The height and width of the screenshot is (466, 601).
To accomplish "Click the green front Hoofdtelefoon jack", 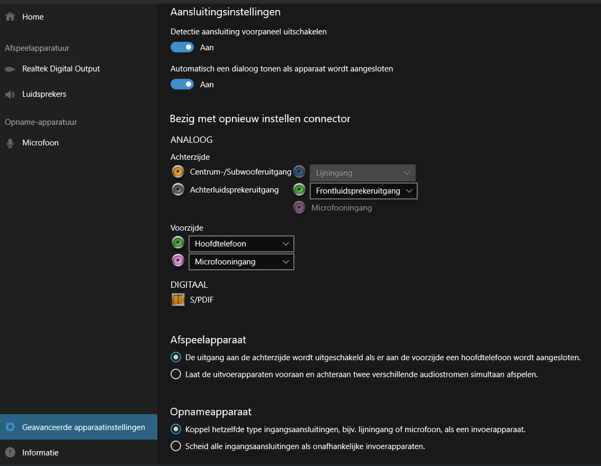I will pos(178,242).
